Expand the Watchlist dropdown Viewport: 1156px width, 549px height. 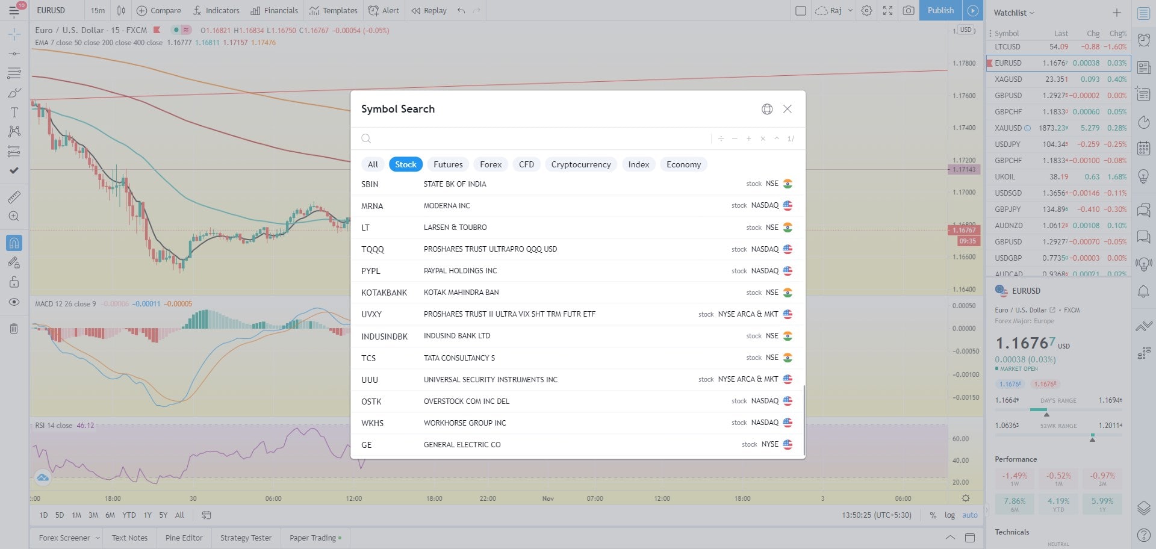coord(1013,13)
